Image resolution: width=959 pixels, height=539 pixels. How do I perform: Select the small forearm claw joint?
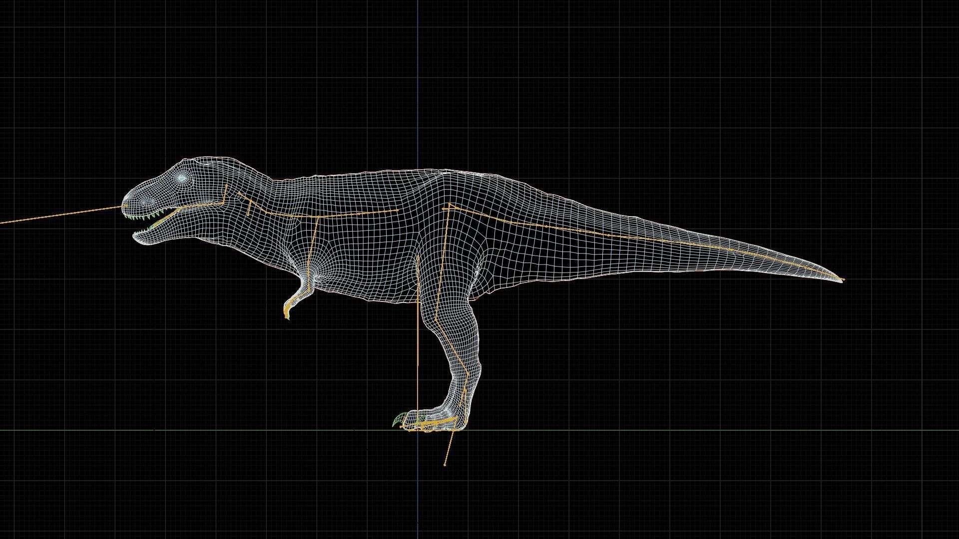286,316
